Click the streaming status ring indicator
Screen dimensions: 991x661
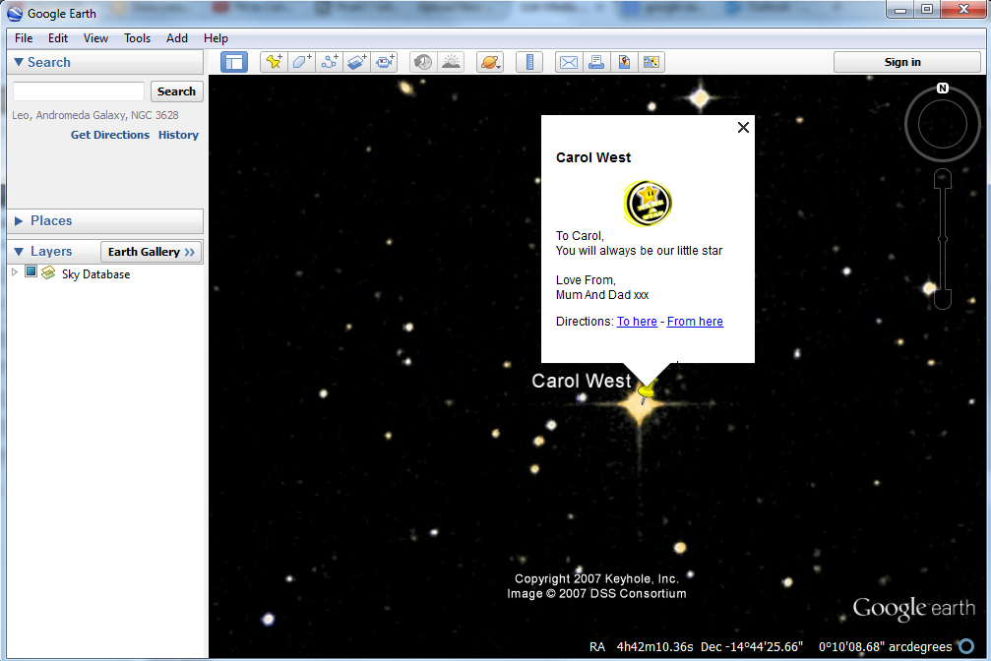(966, 646)
